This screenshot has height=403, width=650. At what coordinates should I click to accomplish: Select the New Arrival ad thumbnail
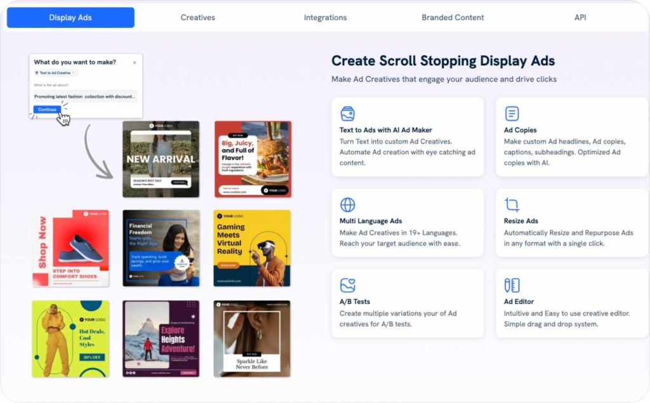coord(161,159)
